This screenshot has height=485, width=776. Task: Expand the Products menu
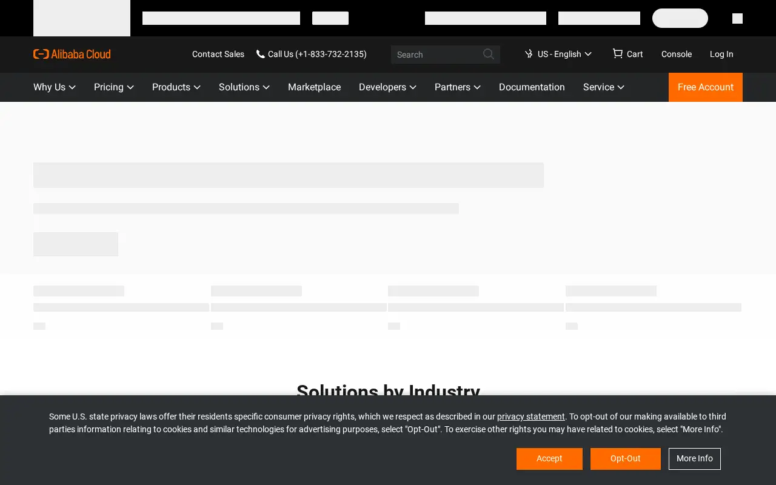pos(176,87)
